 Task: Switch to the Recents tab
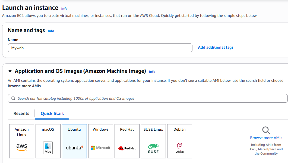21,113
